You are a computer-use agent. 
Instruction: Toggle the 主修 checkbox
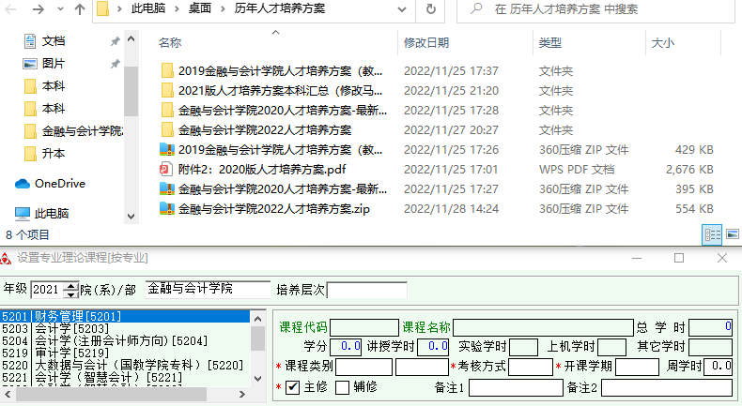(x=293, y=386)
